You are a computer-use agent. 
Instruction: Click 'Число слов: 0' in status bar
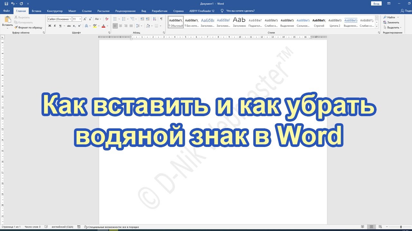point(33,227)
